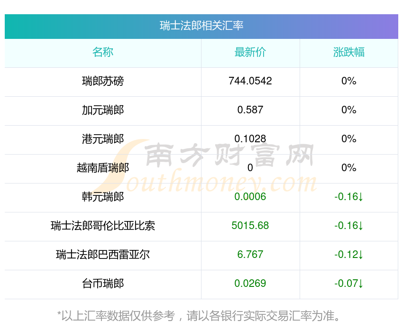
Task: Select the 瑞士法郎巴西雷亚尔 row name
Action: (103, 255)
